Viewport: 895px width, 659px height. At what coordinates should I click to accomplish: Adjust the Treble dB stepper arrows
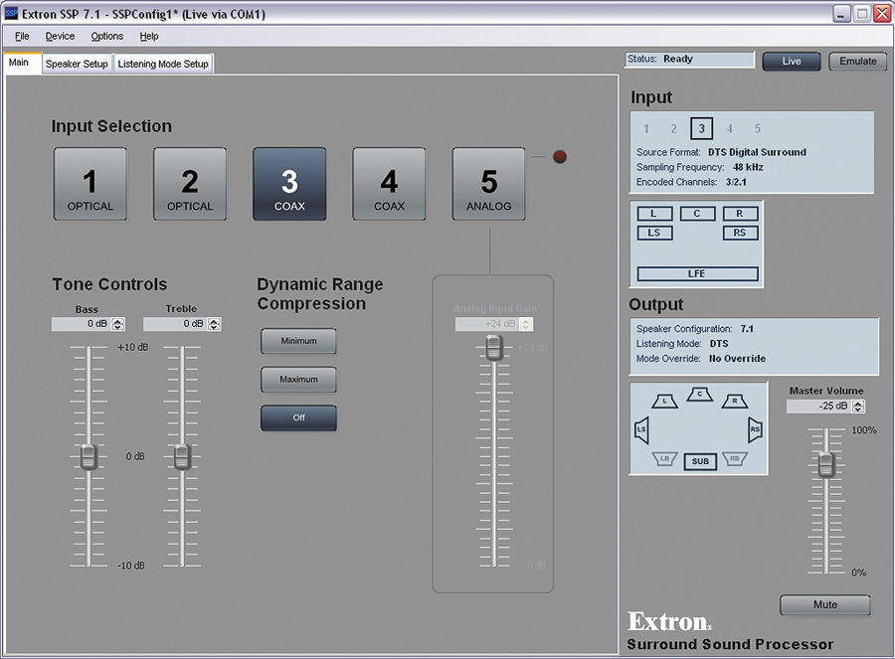tap(214, 324)
